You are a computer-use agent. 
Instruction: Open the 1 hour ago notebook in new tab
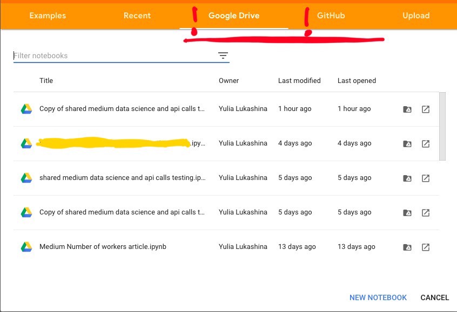coord(426,109)
